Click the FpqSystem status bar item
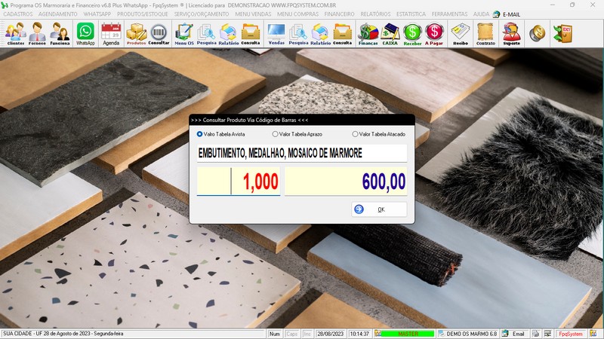Image resolution: width=604 pixels, height=339 pixels. coord(570,333)
